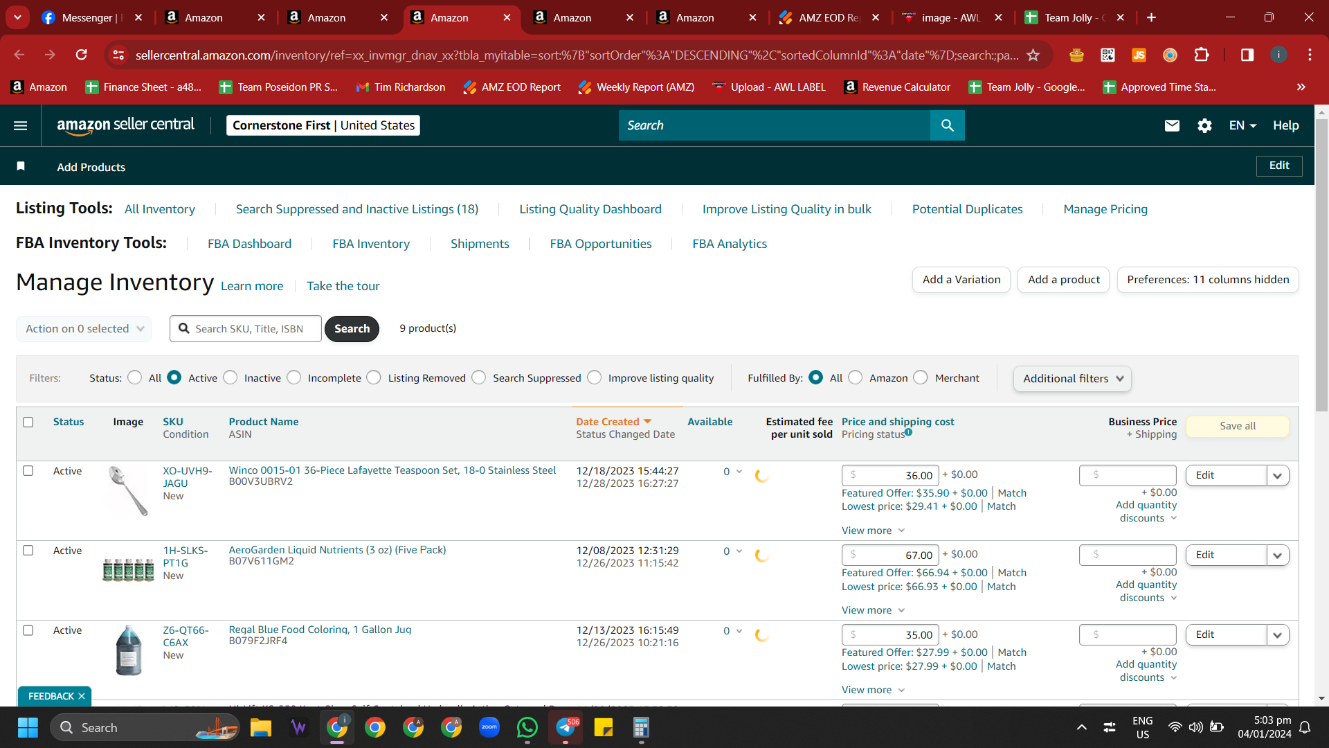Click the QR code extension icon
This screenshot has height=748, width=1329.
(1107, 55)
